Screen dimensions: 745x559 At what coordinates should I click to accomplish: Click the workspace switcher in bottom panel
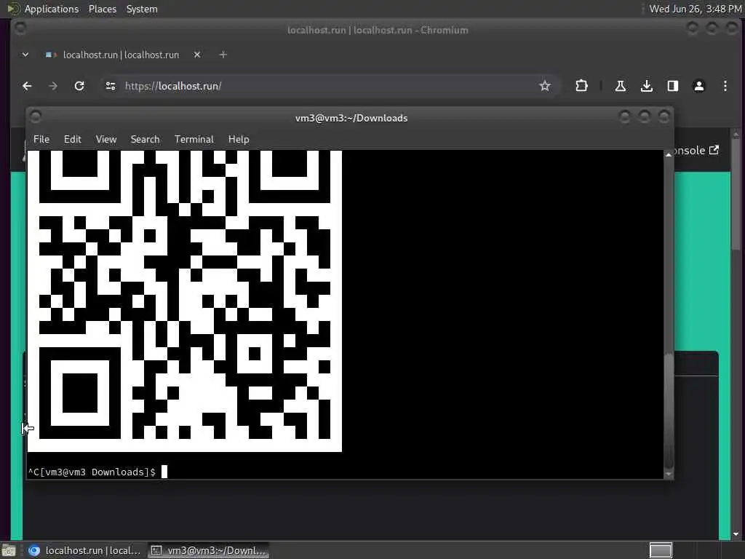coord(661,550)
